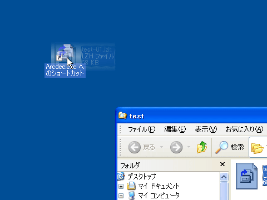Viewport: 267px width, 200px height.
Task: Open the forward history dropdown arrow
Action: tap(189, 147)
